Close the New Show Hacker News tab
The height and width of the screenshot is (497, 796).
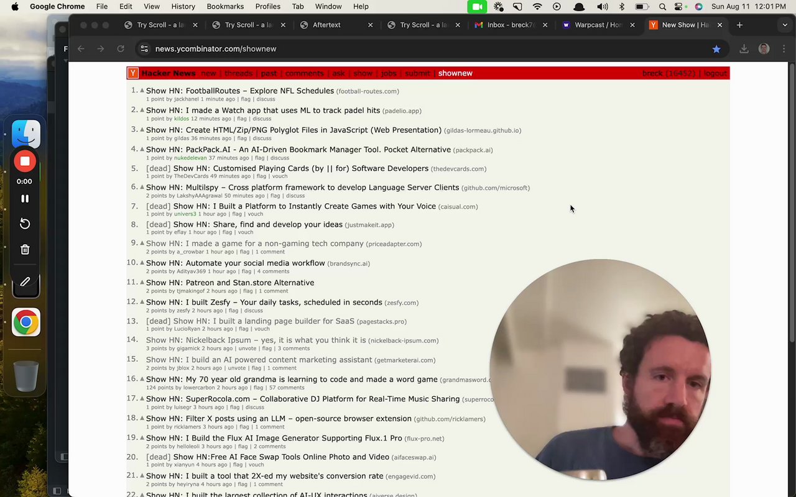[x=720, y=25]
